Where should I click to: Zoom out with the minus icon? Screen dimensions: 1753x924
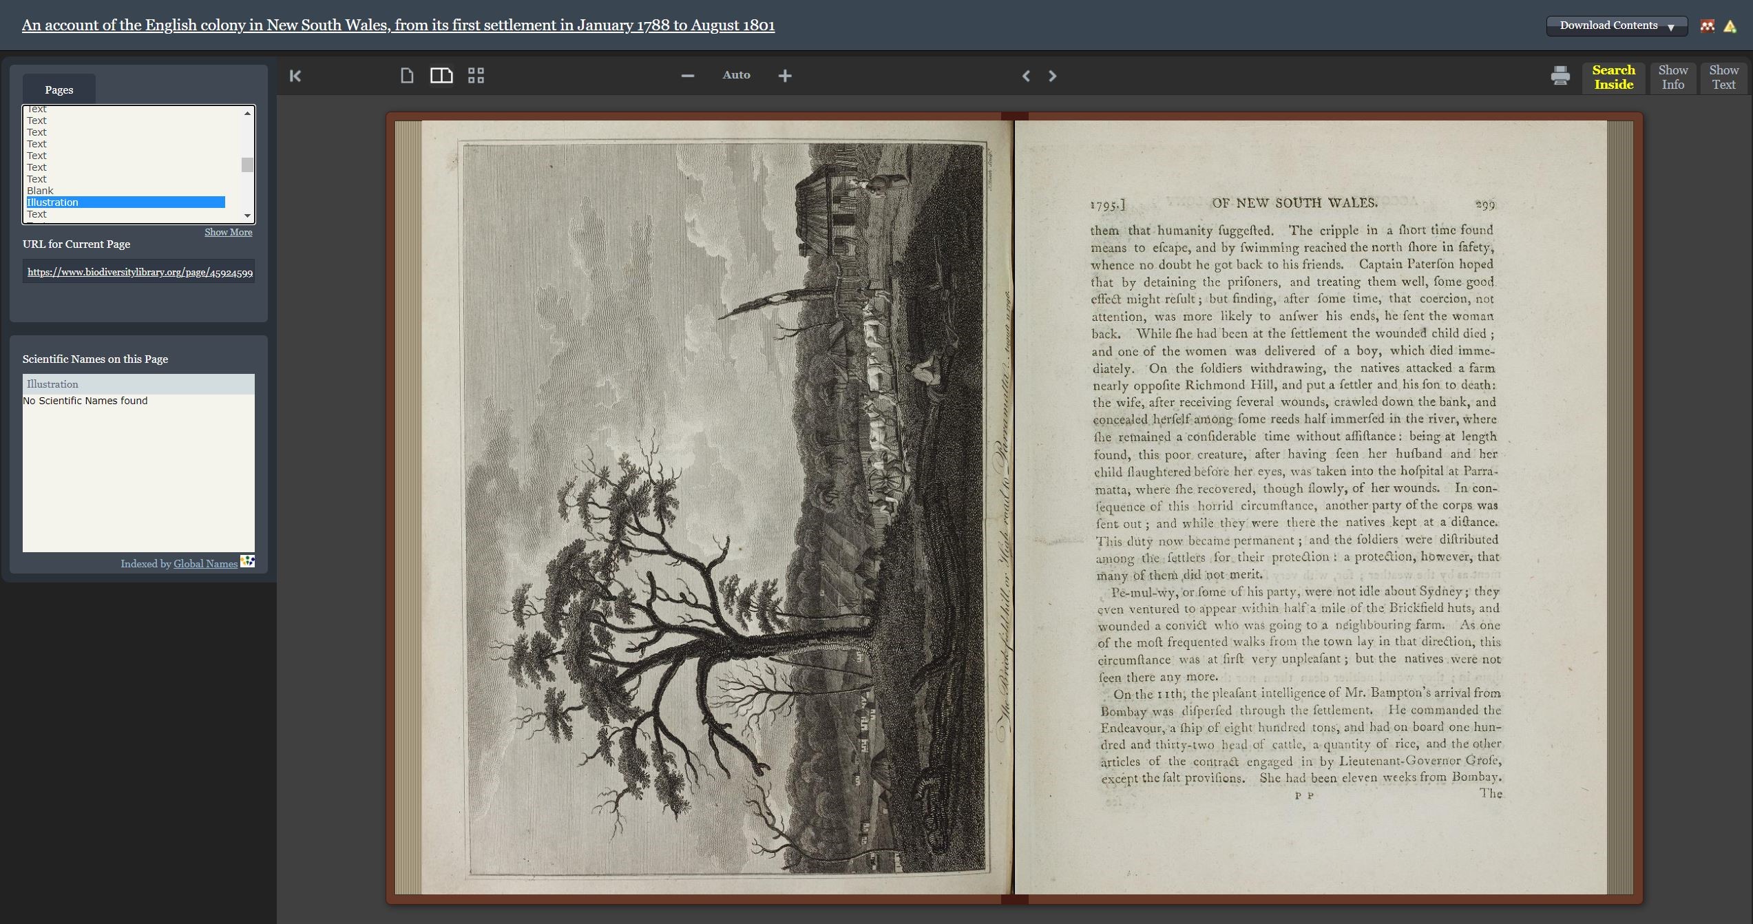[686, 75]
